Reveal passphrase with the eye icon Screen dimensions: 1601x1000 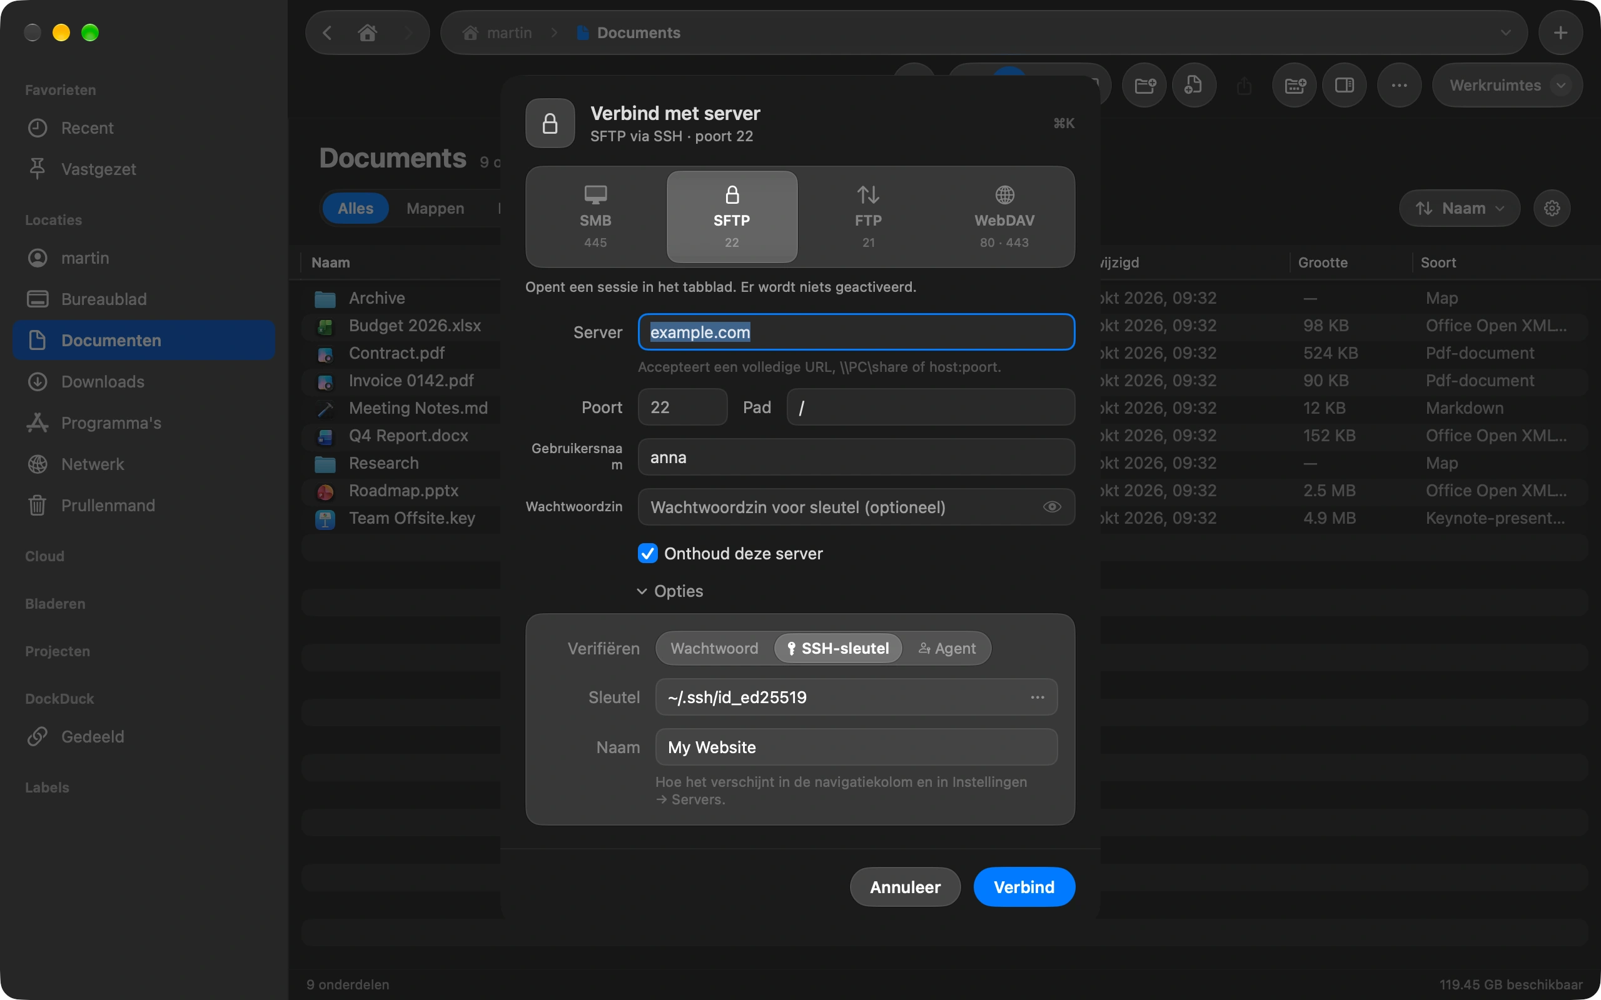1051,507
